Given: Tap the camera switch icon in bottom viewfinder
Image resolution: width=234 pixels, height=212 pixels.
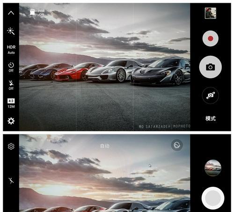Looking at the screenshot, I should coord(177,145).
